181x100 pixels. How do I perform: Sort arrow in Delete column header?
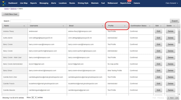tap(174, 26)
